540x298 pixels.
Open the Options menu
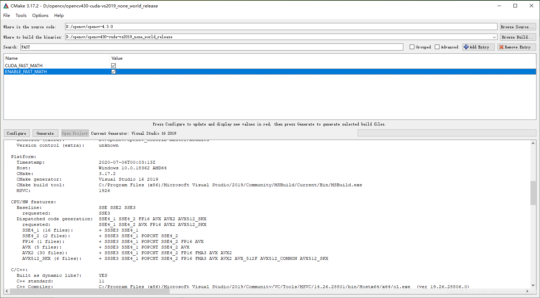pos(40,16)
